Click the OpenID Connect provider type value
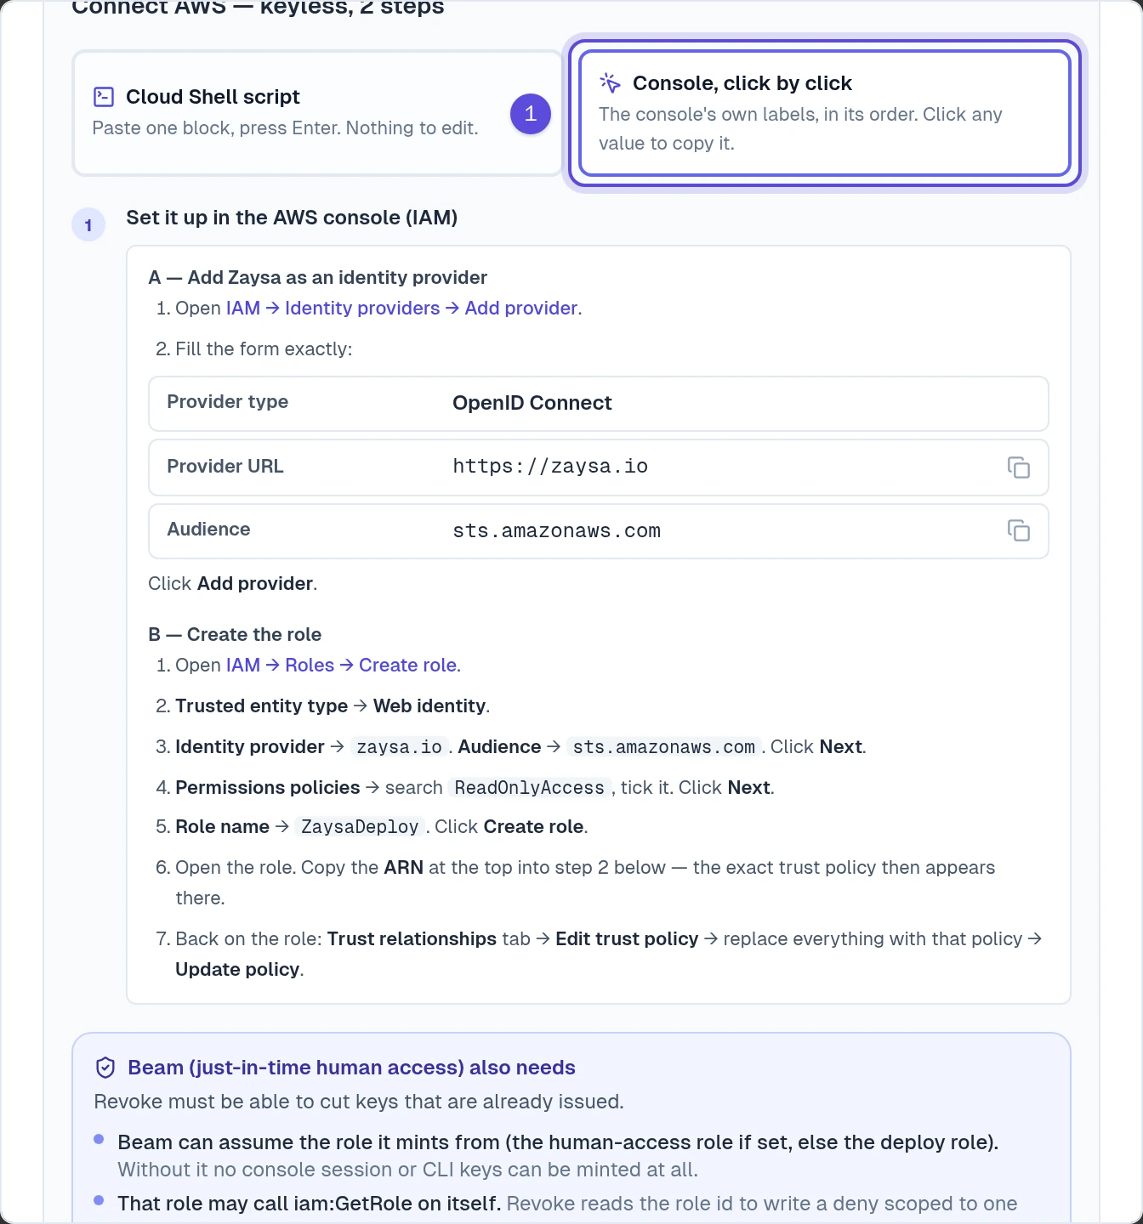1143x1224 pixels. pyautogui.click(x=532, y=403)
